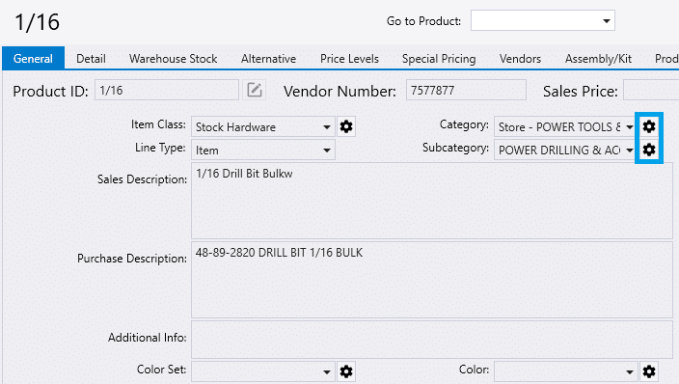Screen dimensions: 679x384
Task: Expand the Item Class dropdown arrow
Action: (x=327, y=127)
